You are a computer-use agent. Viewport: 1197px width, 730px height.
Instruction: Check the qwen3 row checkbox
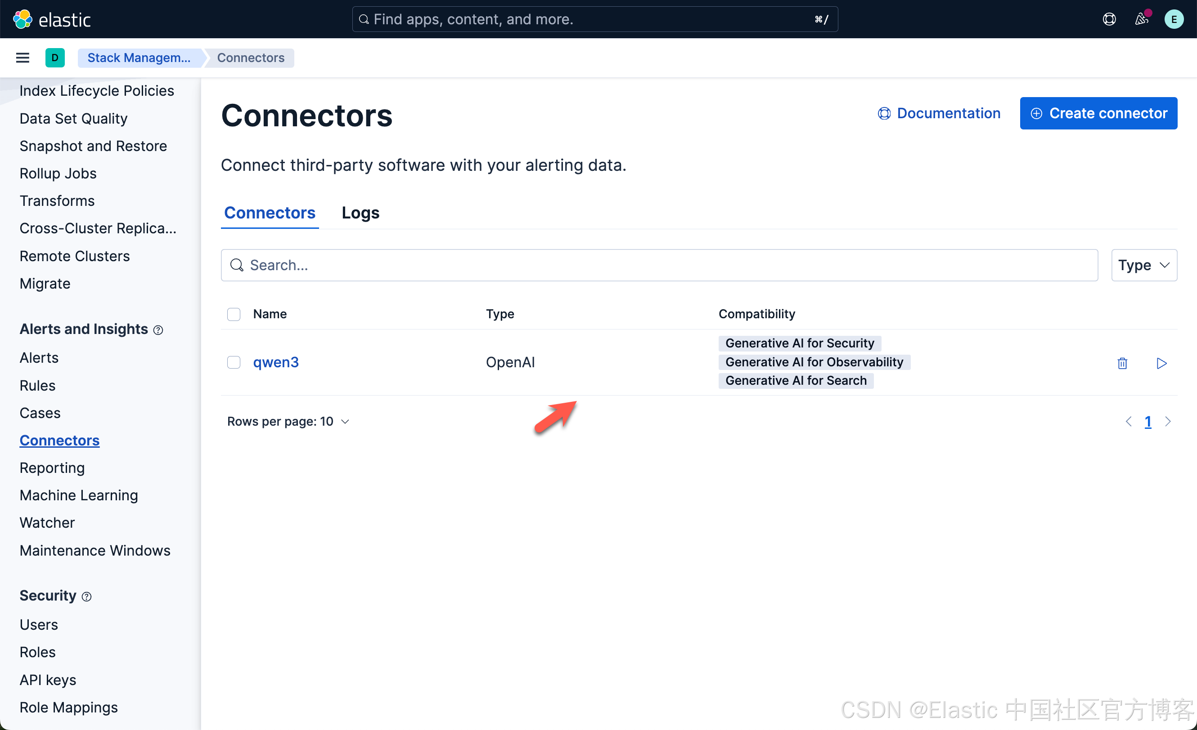click(234, 363)
